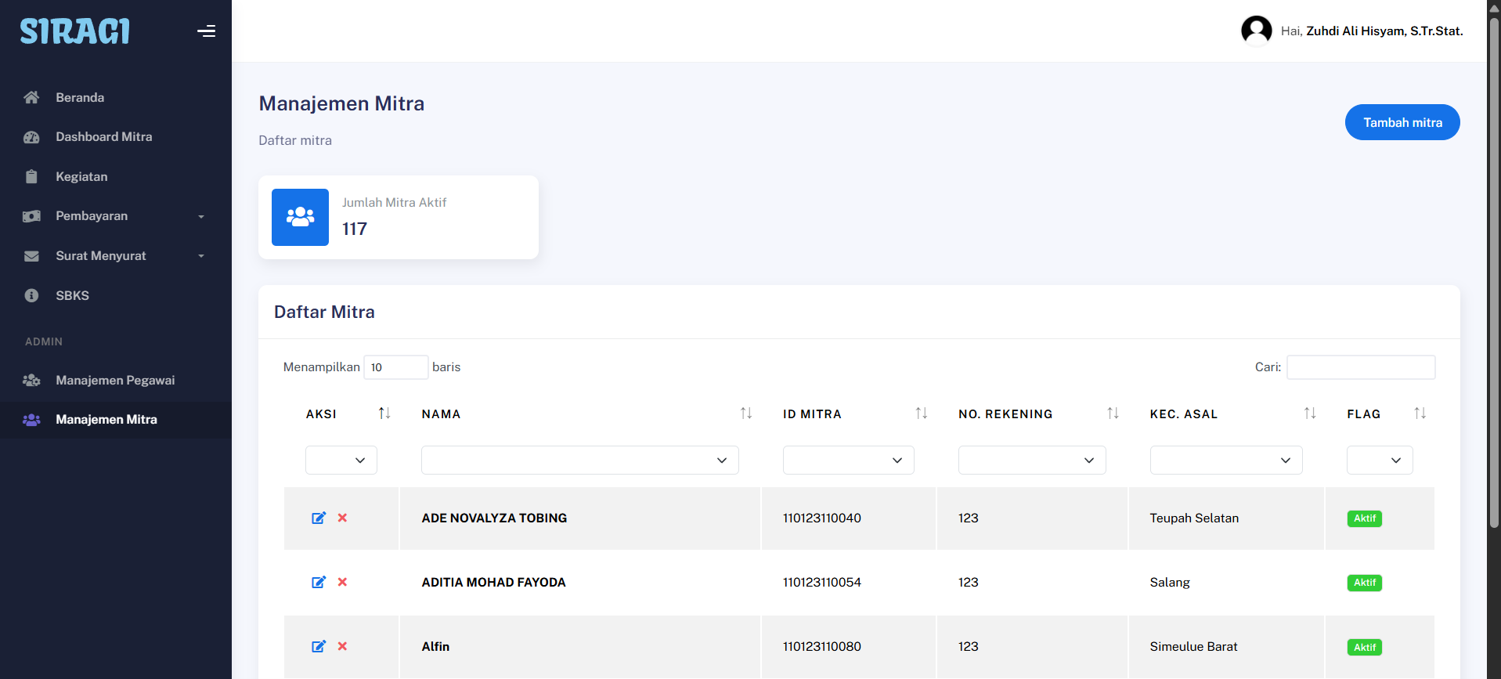
Task: Click the user profile avatar icon
Action: 1256,31
